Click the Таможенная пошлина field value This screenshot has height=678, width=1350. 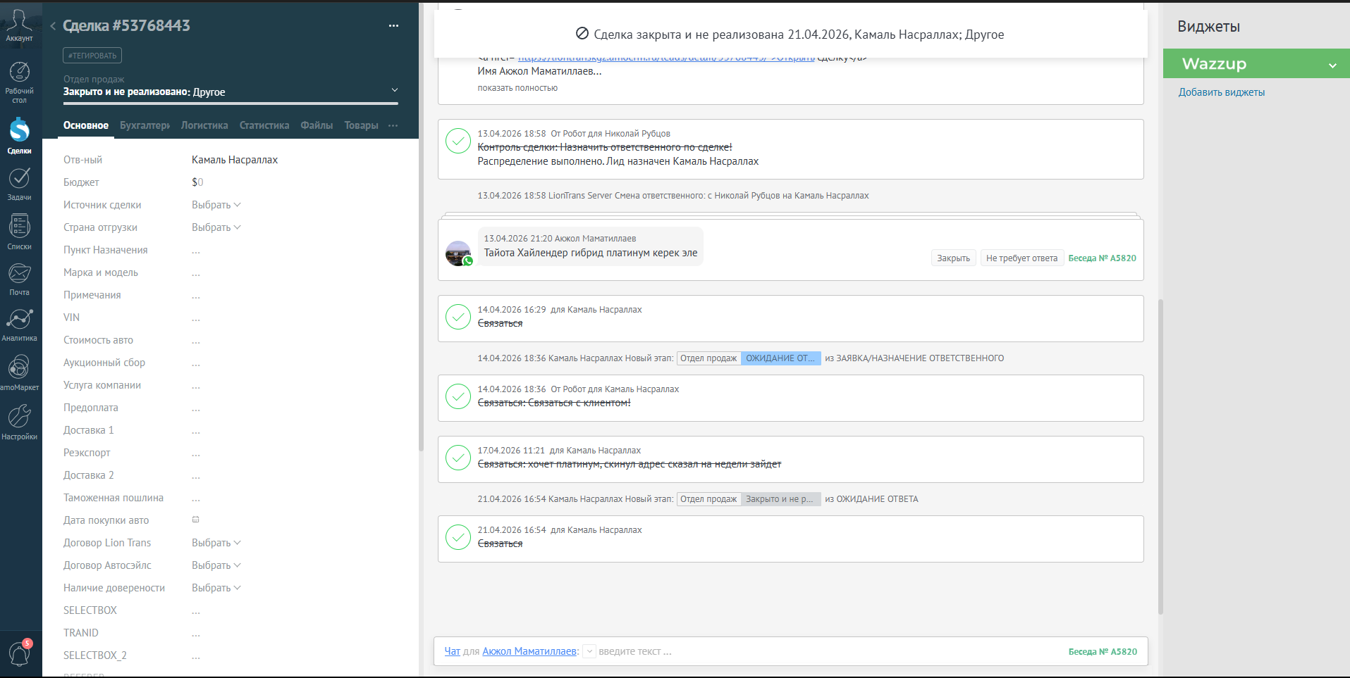(x=196, y=498)
